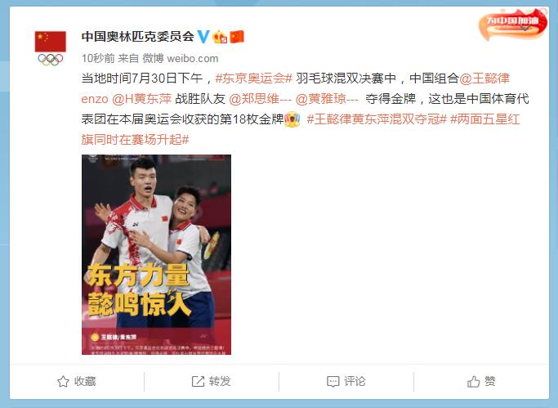This screenshot has height=408, width=558.
Task: Expand the 为中国加油 corner badge dropdown
Action: [526, 28]
